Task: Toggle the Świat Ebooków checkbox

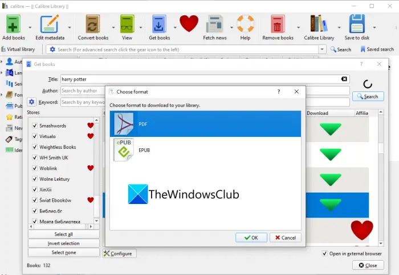Action: tap(35, 200)
